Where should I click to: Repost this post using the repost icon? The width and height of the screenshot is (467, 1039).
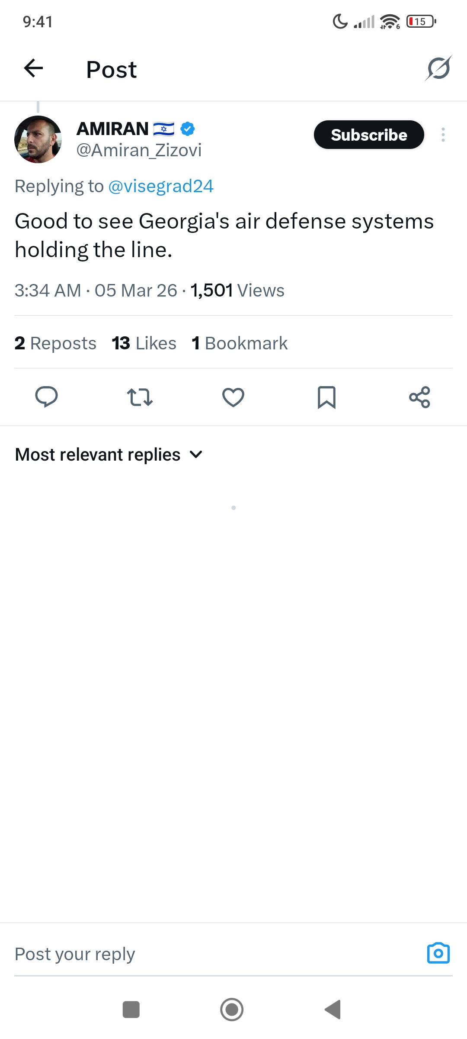[x=140, y=397]
